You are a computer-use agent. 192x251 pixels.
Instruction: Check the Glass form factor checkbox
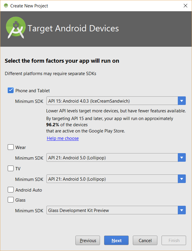pos(11,200)
